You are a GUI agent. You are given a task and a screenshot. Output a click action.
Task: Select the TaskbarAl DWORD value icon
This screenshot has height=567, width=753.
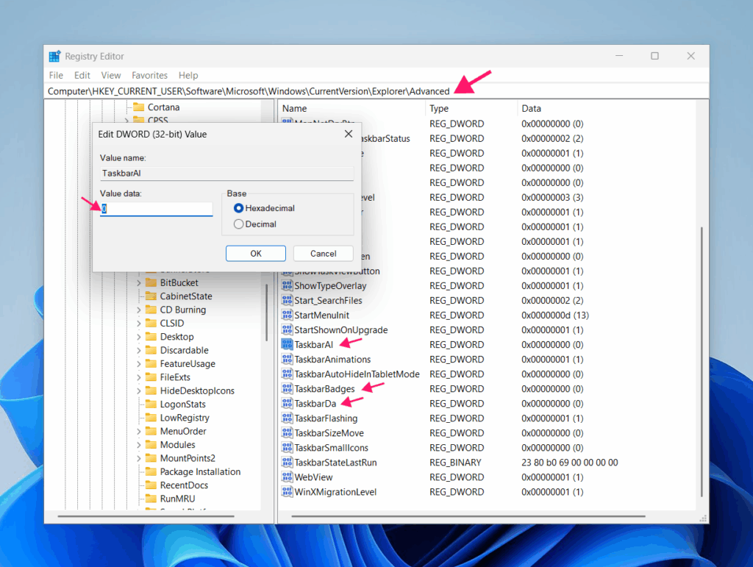point(288,344)
